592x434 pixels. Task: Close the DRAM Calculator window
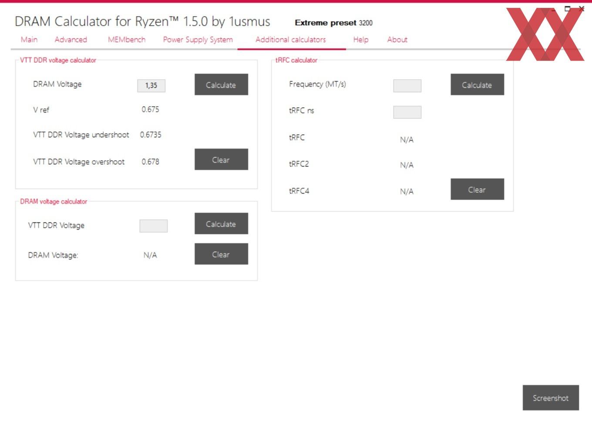tap(582, 8)
